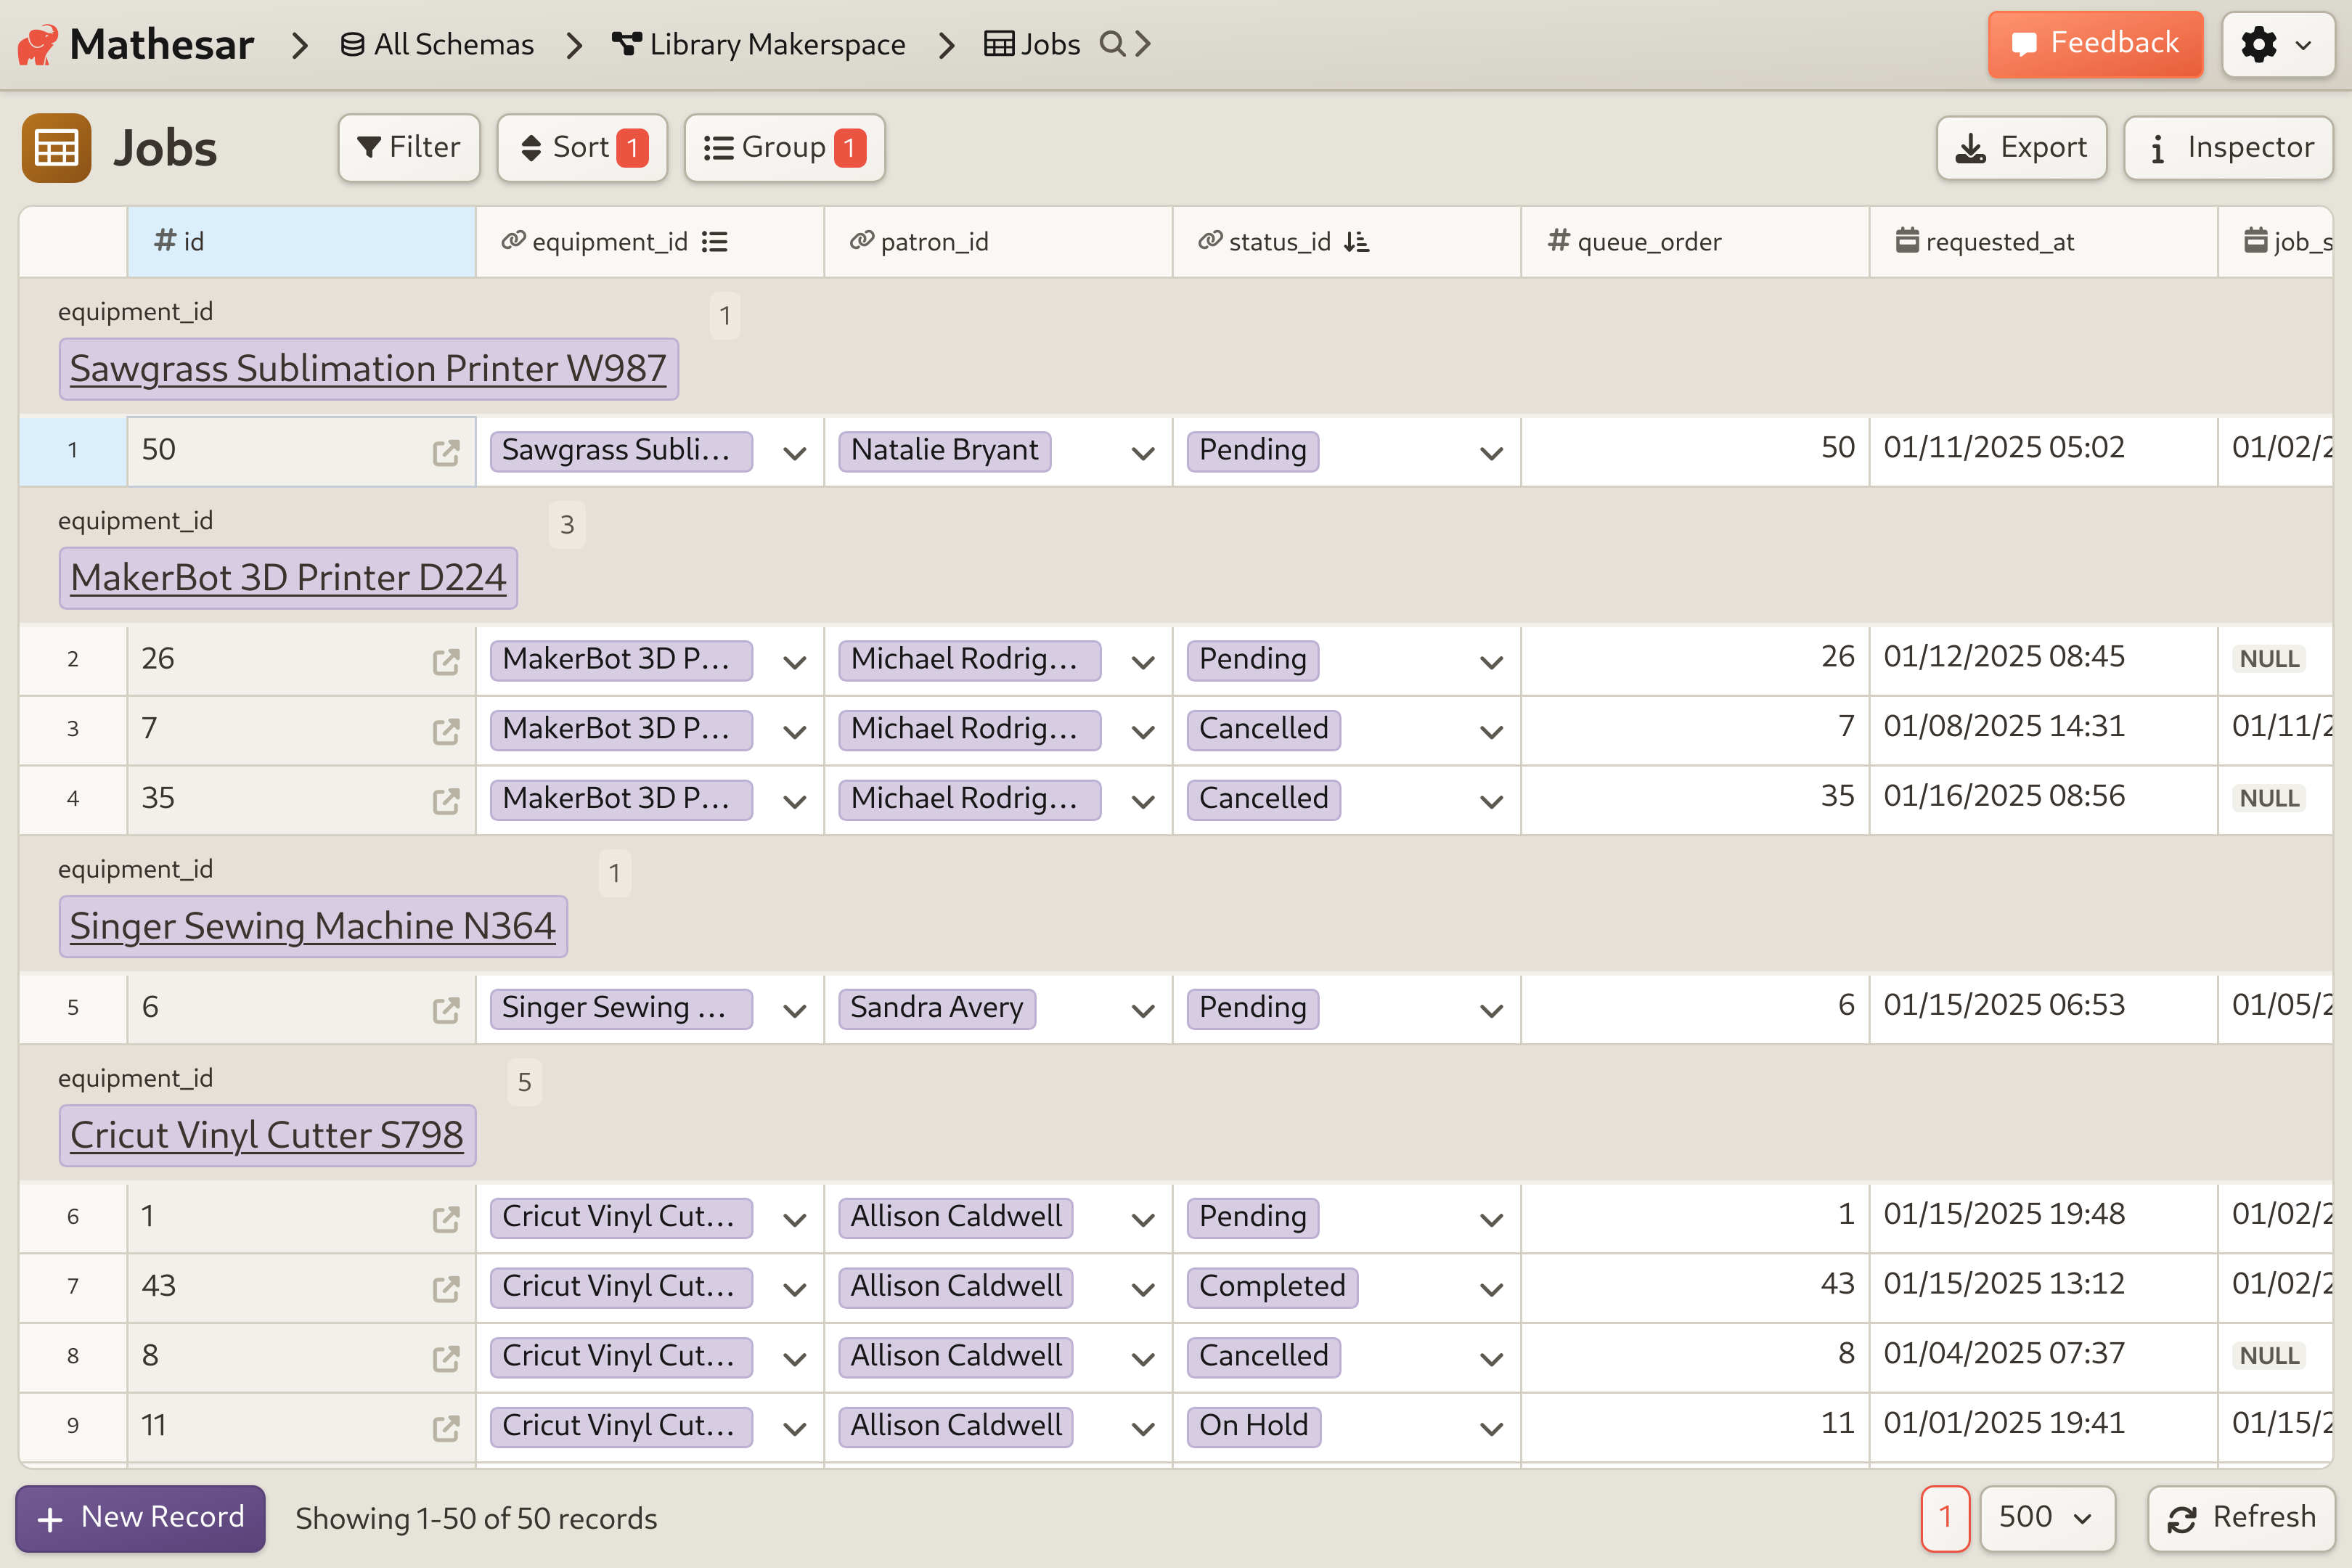Open Sawgrass Sublimation Printer W987 group link
Screen dimensions: 2352x1568
click(x=368, y=369)
